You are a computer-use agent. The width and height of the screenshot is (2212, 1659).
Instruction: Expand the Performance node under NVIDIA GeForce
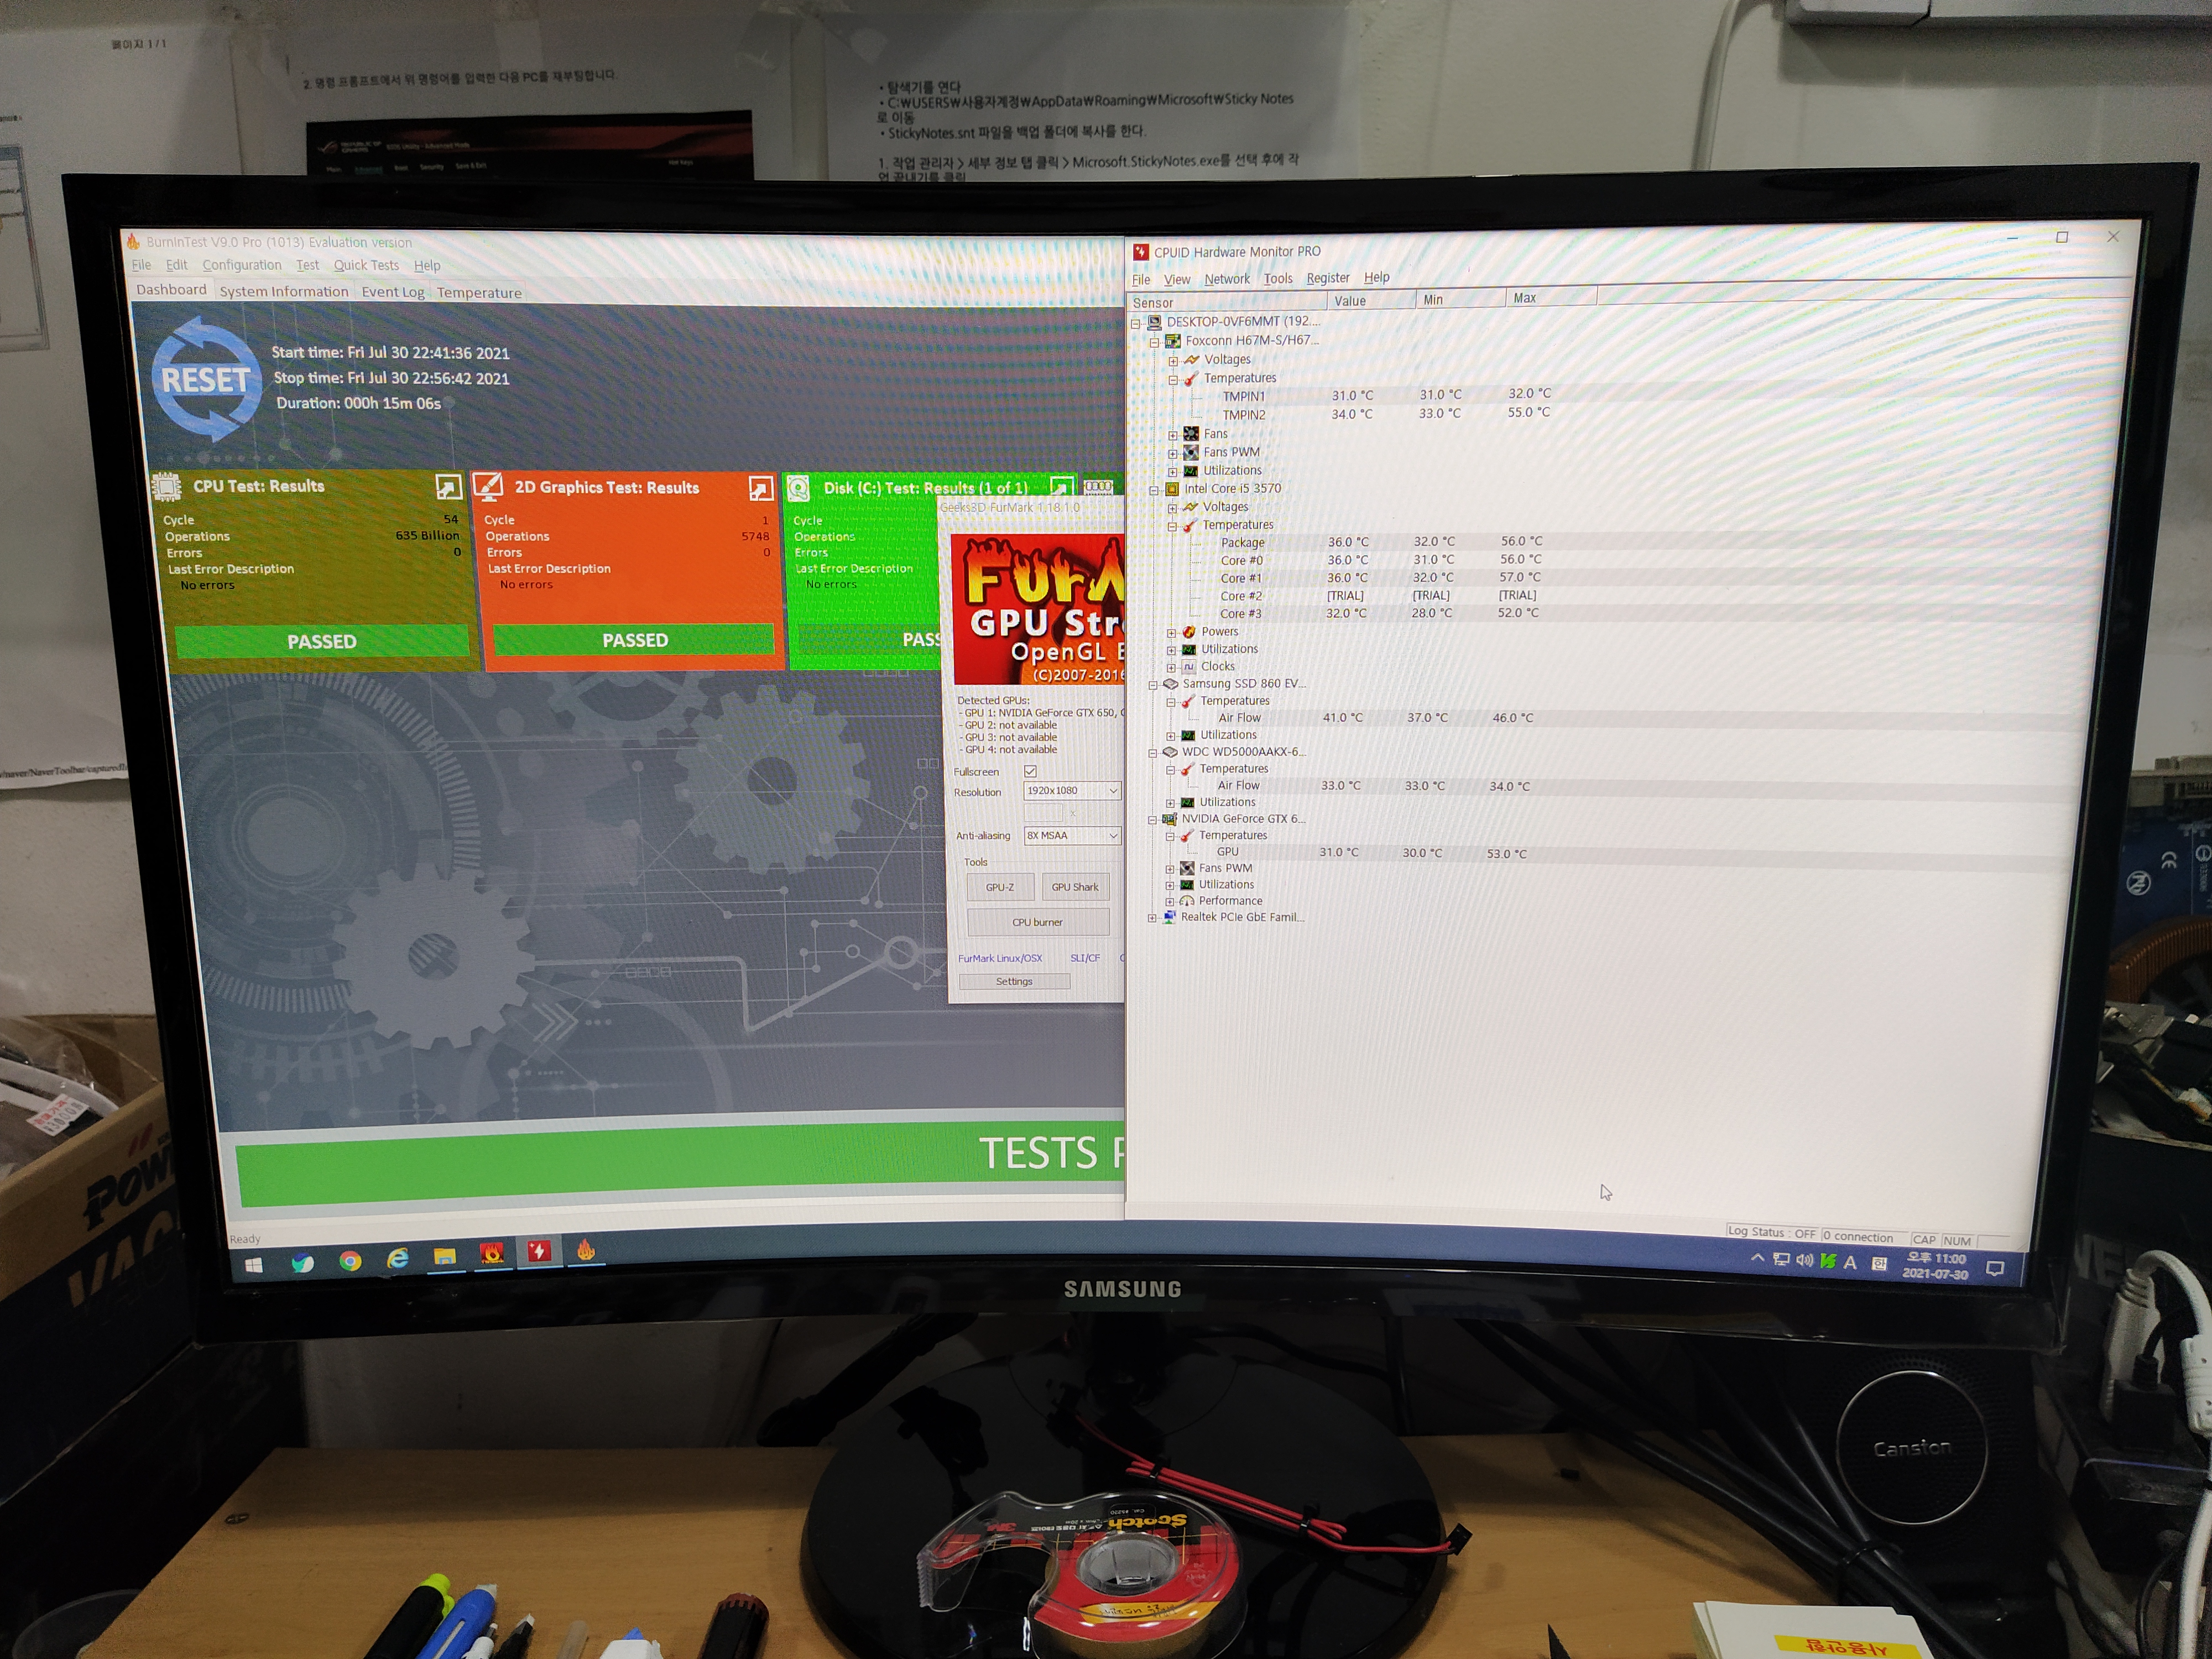coord(1170,902)
